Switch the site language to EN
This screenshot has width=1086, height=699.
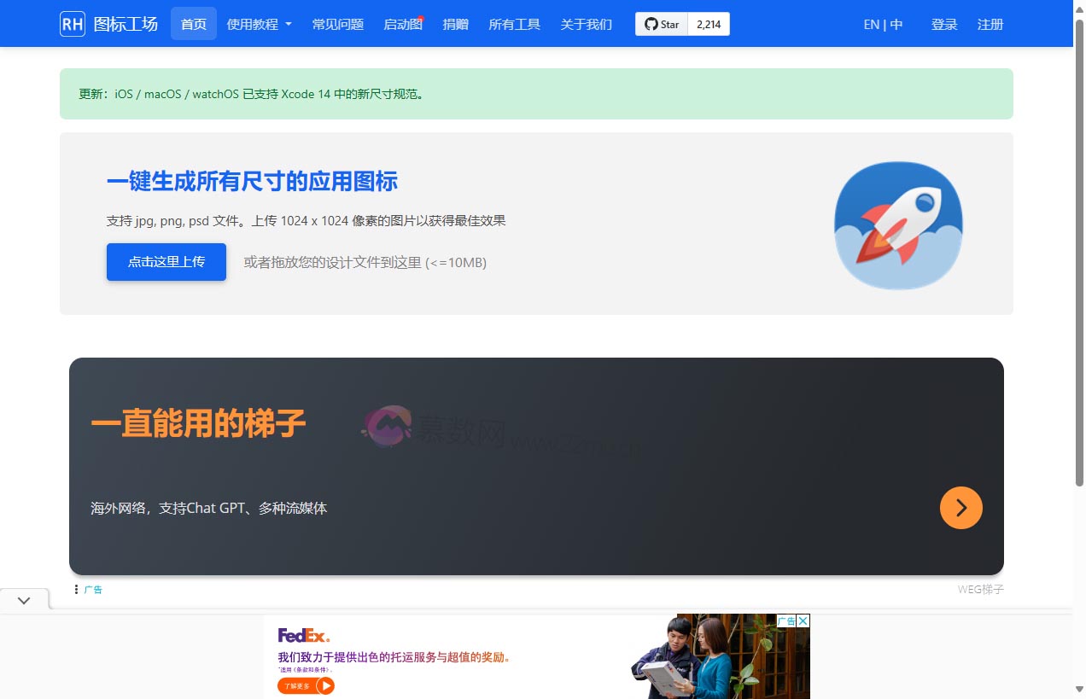pyautogui.click(x=871, y=24)
